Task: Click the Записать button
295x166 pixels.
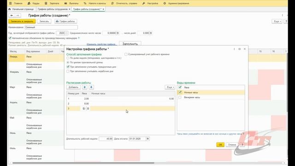Action: 44,21
